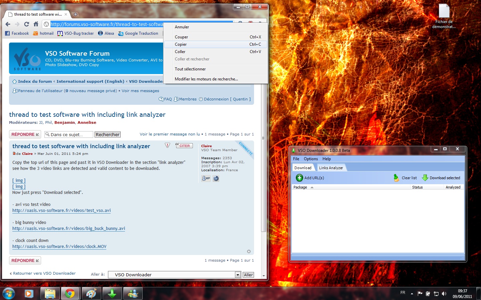Switch to the Download tab
The image size is (481, 300).
[x=303, y=168]
